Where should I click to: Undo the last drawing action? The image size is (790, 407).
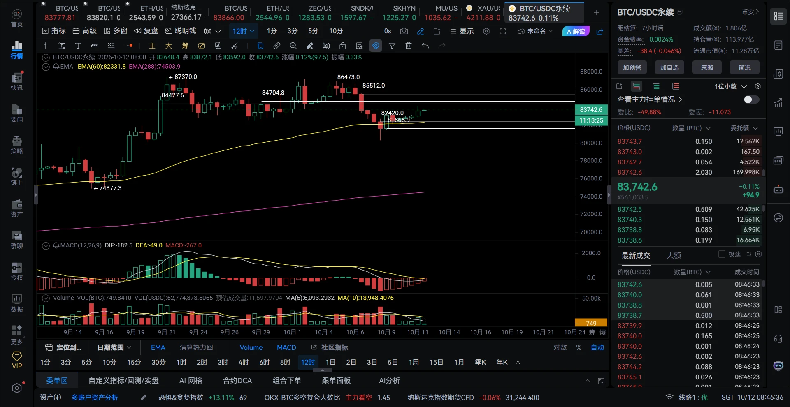coord(425,46)
